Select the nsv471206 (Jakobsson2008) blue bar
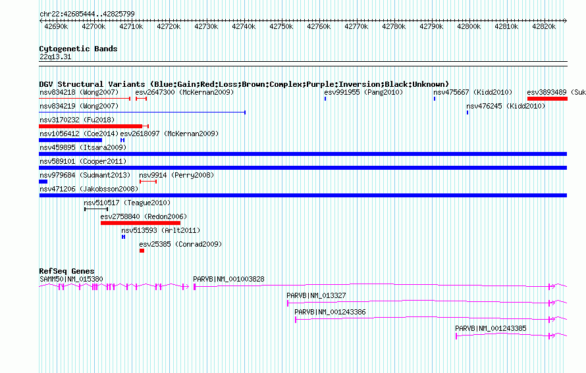The height and width of the screenshot is (373, 586). tap(303, 195)
